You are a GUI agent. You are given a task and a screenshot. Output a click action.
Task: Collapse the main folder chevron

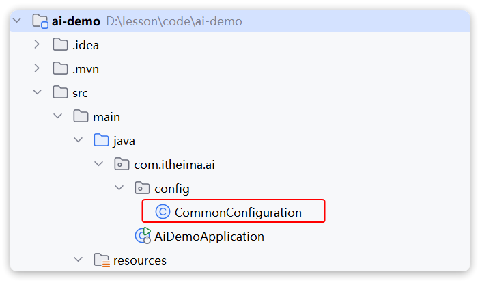click(58, 116)
